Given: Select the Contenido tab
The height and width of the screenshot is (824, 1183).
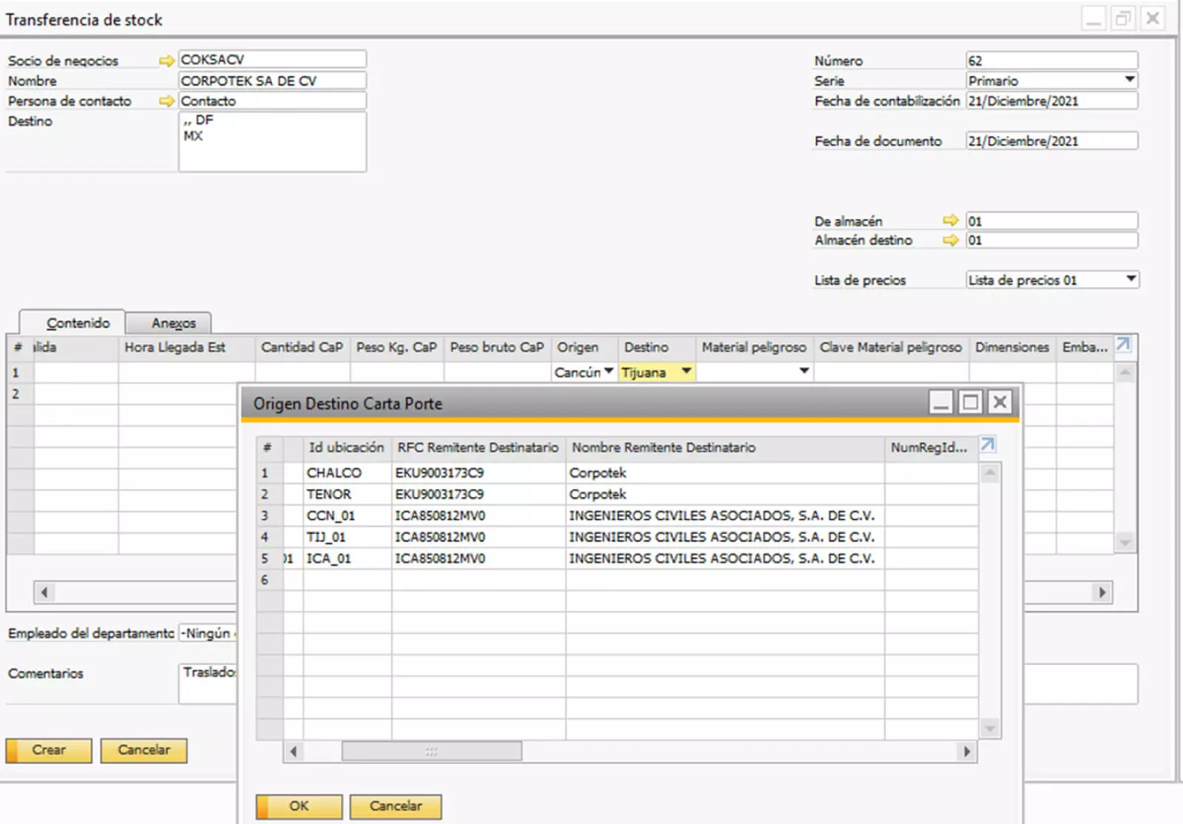Looking at the screenshot, I should pos(78,323).
